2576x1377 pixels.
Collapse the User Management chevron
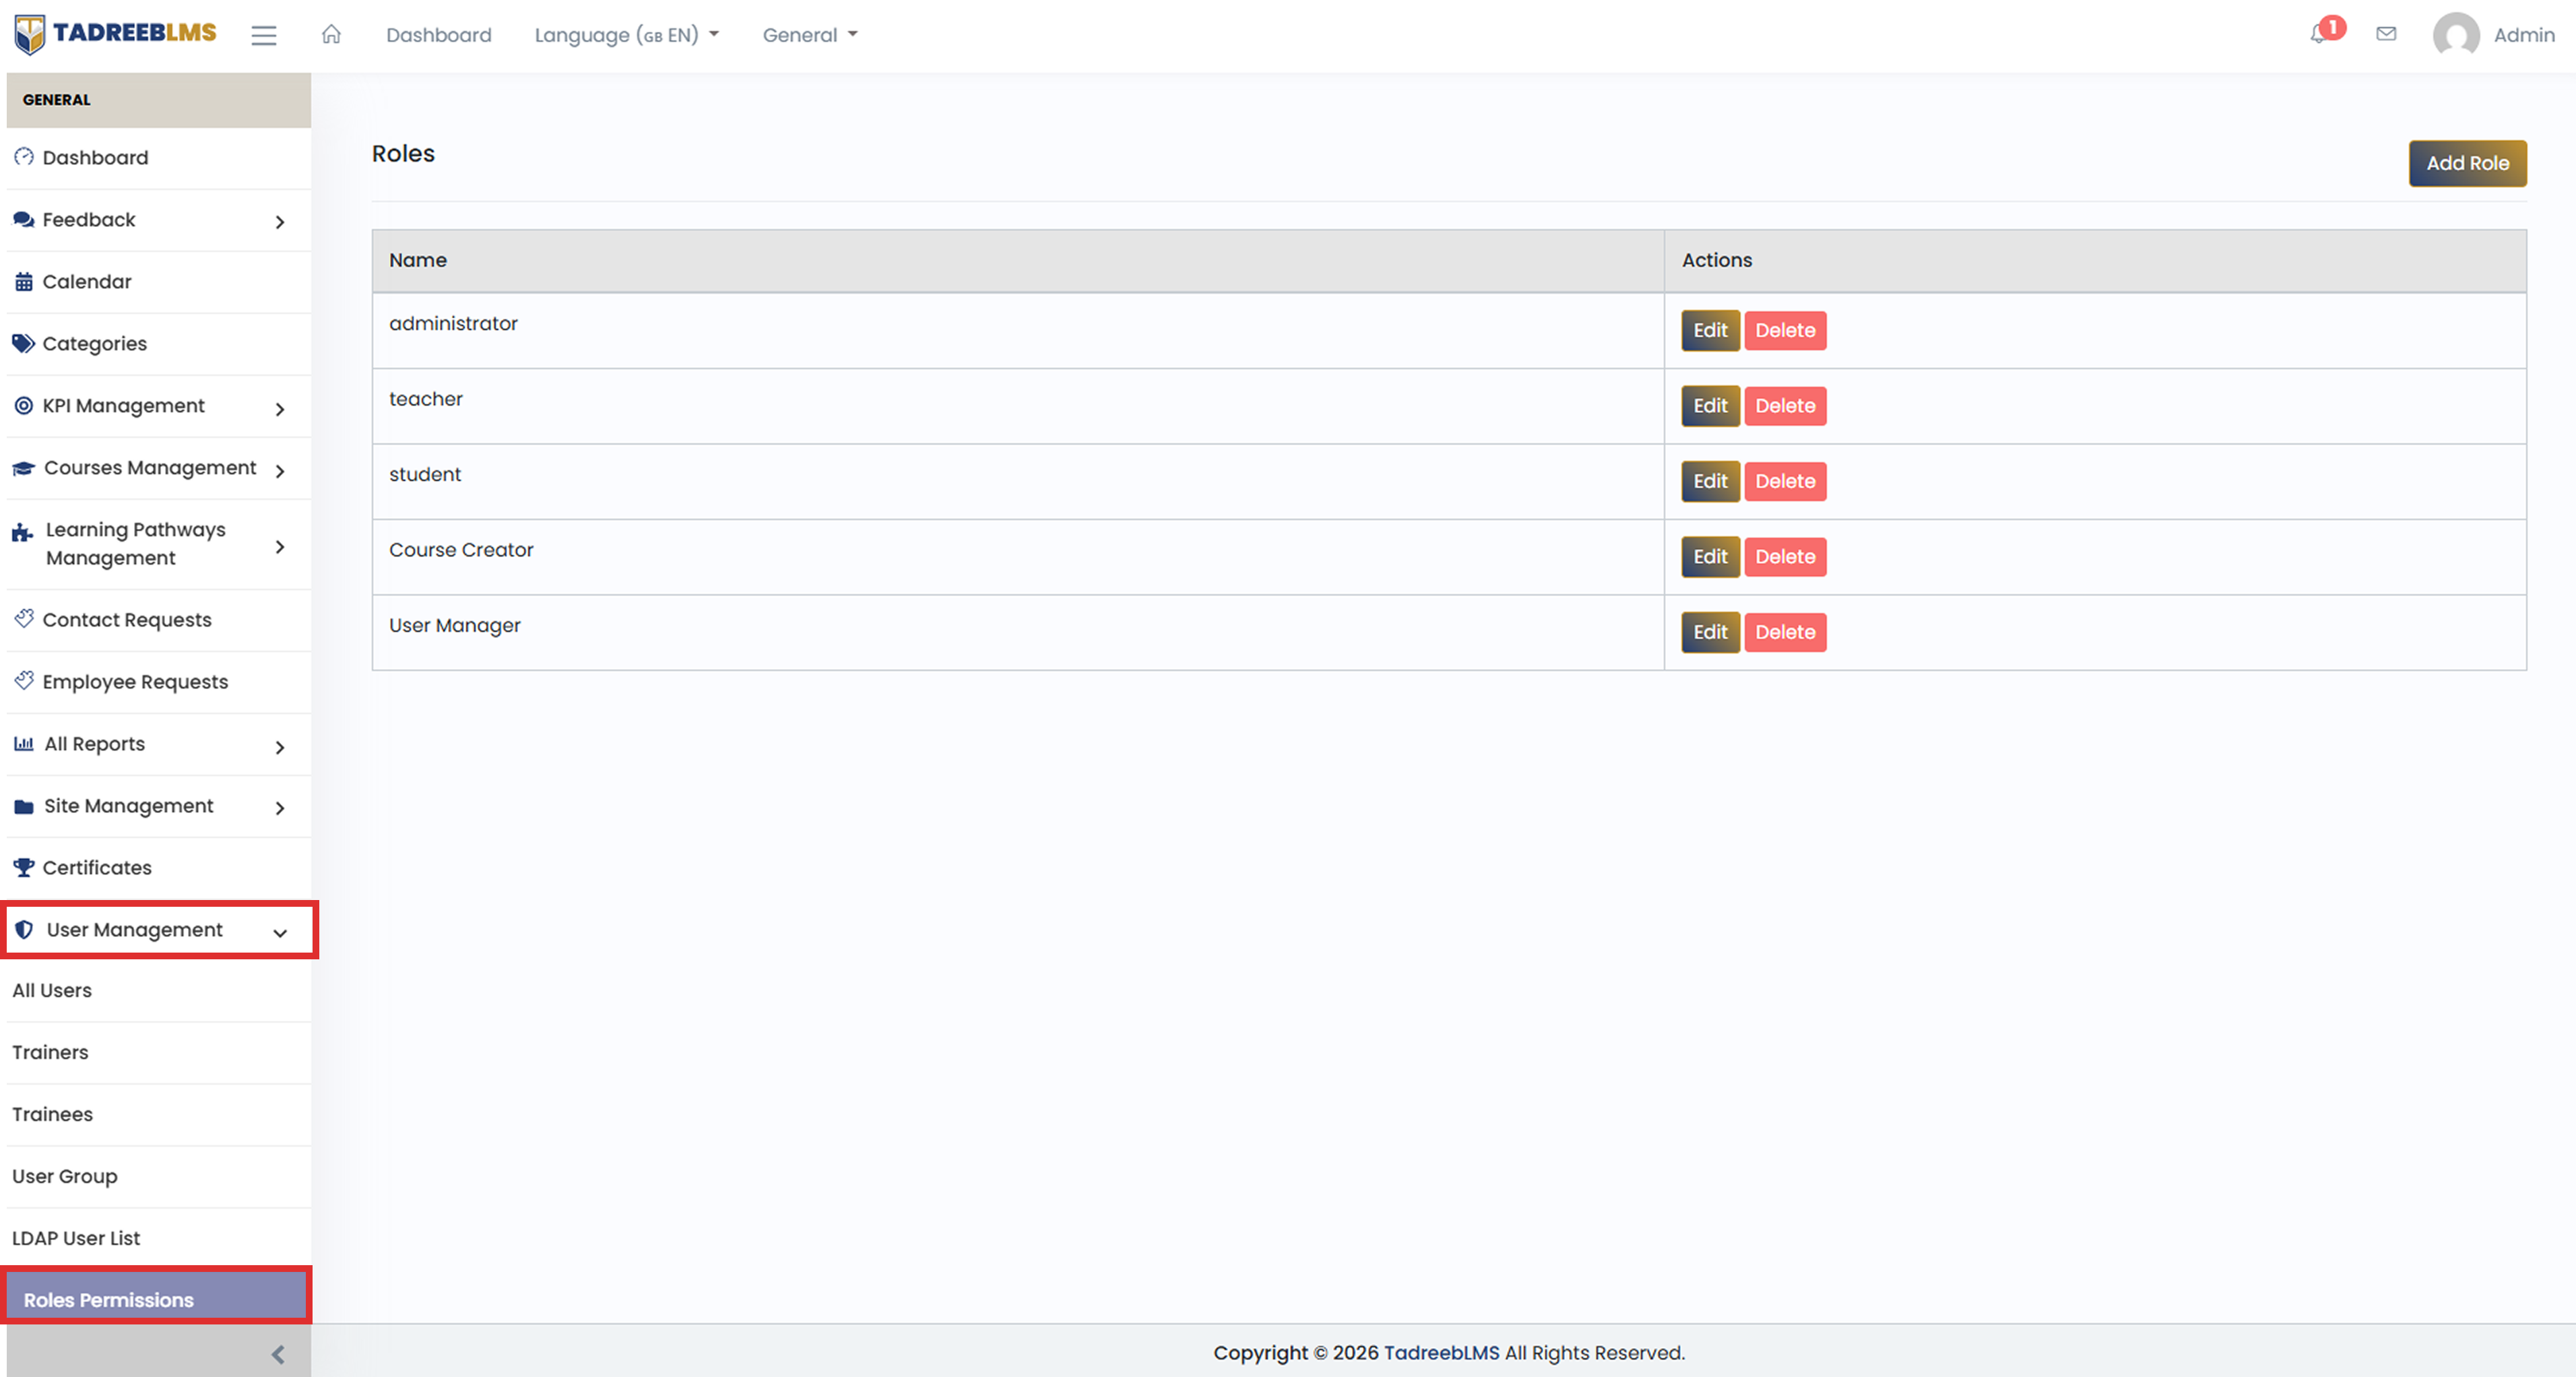click(x=280, y=932)
